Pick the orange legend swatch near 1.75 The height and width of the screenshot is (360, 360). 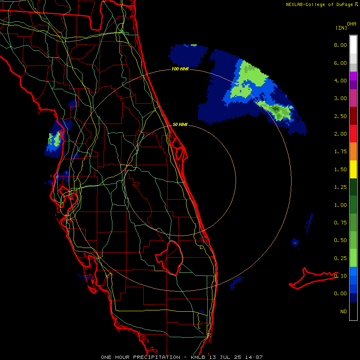(353, 152)
